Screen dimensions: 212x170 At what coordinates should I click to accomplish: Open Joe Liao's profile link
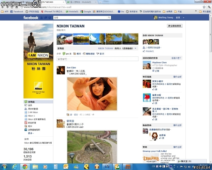coord(71,67)
